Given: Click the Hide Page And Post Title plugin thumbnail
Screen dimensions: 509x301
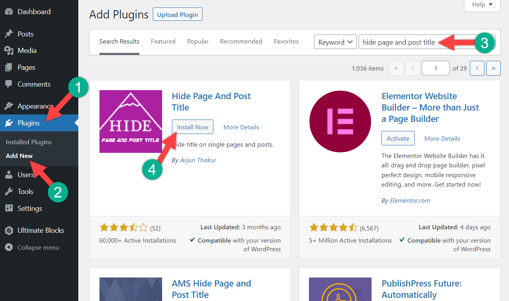Looking at the screenshot, I should 131,121.
